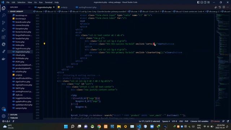Switch to the script.js editor tab

(x=64, y=7)
